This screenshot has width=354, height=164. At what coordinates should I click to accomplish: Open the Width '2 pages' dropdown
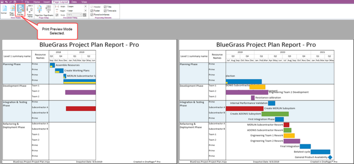pos(85,7)
